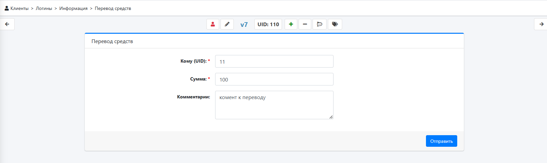The width and height of the screenshot is (547, 163).
Task: Click the v7 version label
Action: 244,25
